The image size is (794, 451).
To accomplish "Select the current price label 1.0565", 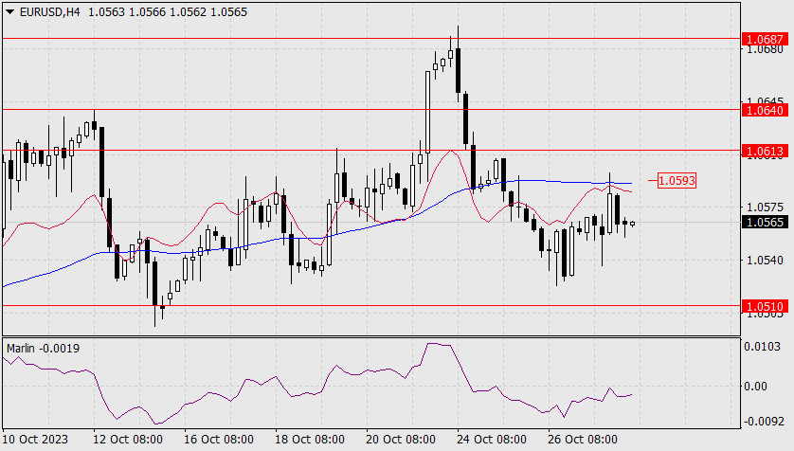I will [x=765, y=223].
